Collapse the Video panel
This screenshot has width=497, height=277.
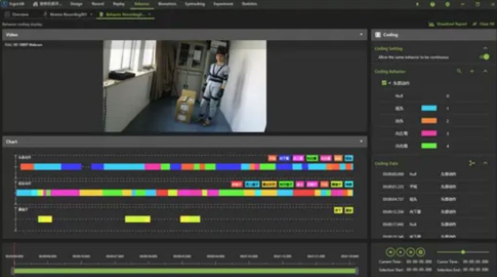tap(362, 35)
